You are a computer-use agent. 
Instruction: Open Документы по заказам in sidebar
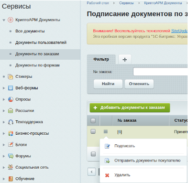[37, 54]
